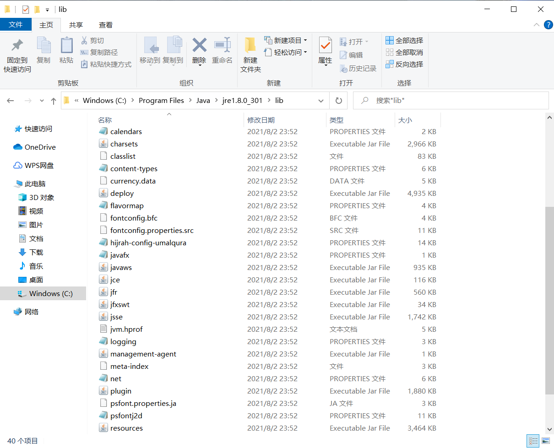
Task: Switch to the Share (共享) tab
Action: coord(76,25)
